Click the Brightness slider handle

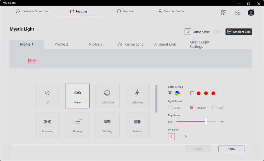point(206,121)
